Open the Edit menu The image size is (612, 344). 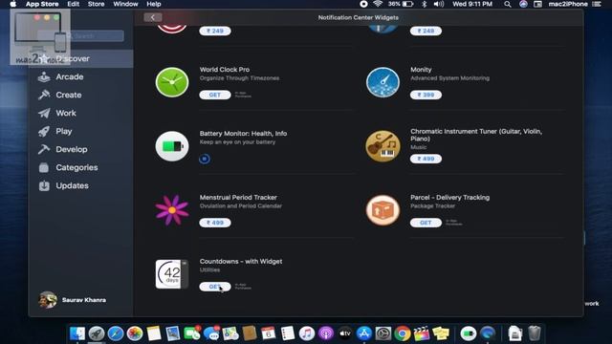(73, 4)
